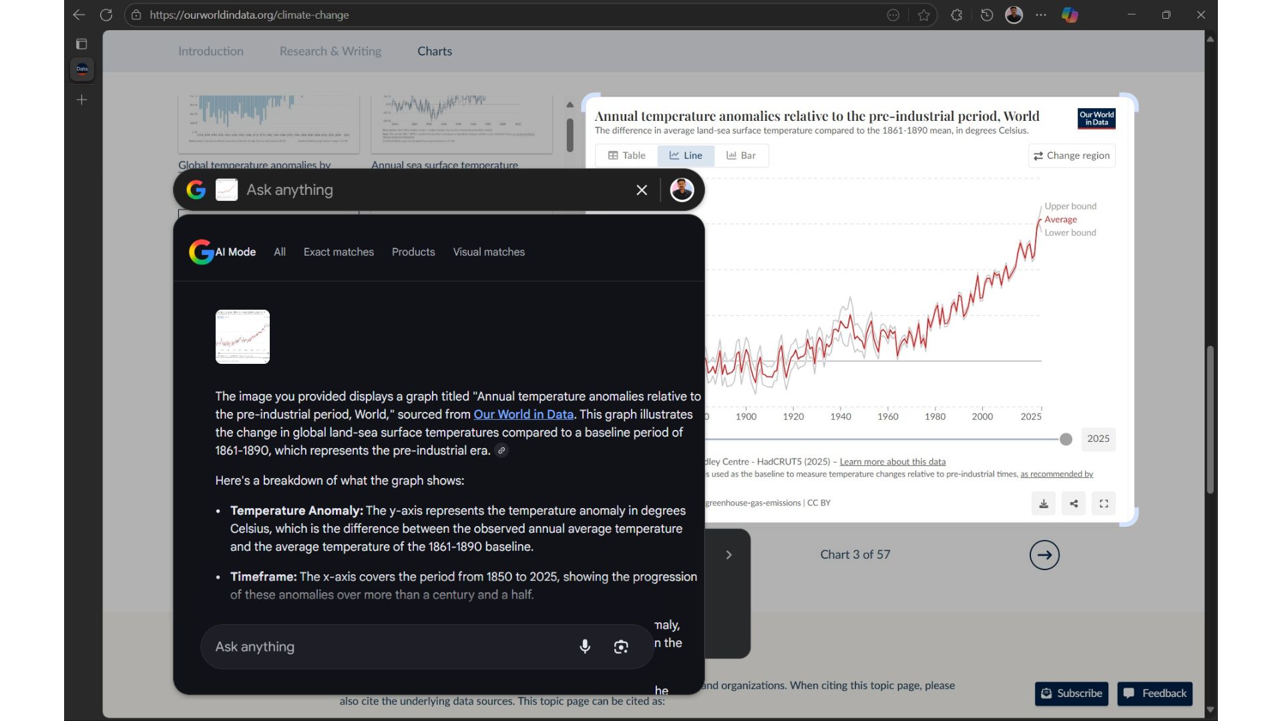Open browser extensions puzzle icon
1282x721 pixels.
point(957,15)
